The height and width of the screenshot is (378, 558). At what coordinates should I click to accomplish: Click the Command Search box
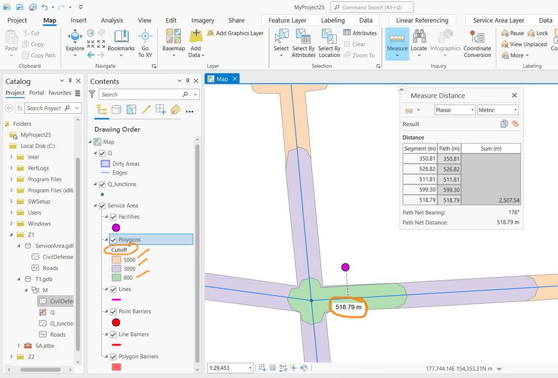372,7
